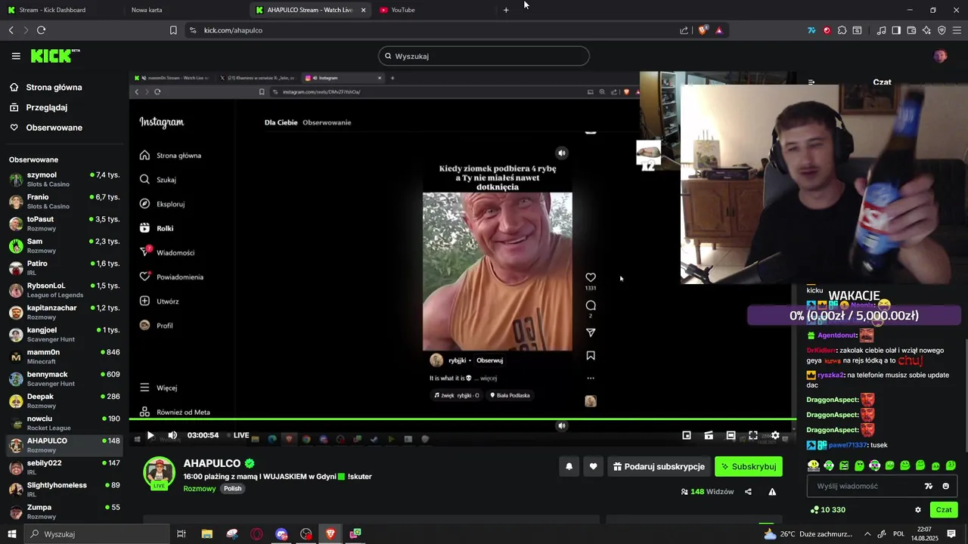Go back with the browser back arrow

11,30
